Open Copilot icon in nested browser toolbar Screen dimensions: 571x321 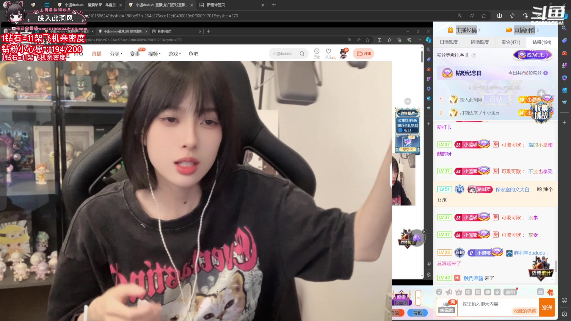click(429, 40)
